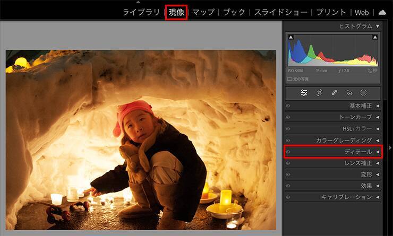Toggle highlight clipping indicator in histogram

coord(375,37)
